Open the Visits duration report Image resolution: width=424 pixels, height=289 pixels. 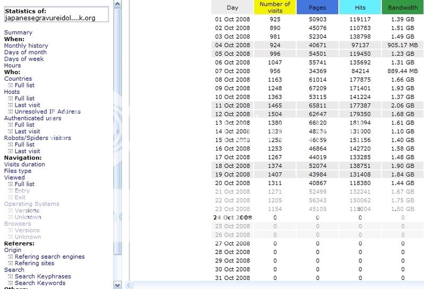tap(24, 164)
